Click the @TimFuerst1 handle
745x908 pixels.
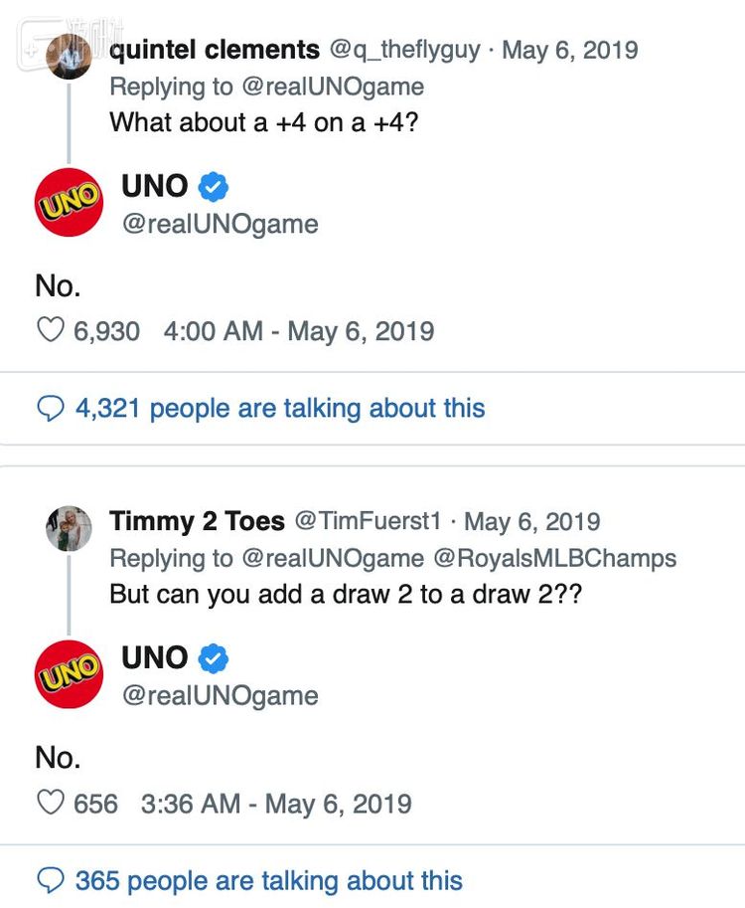370,521
